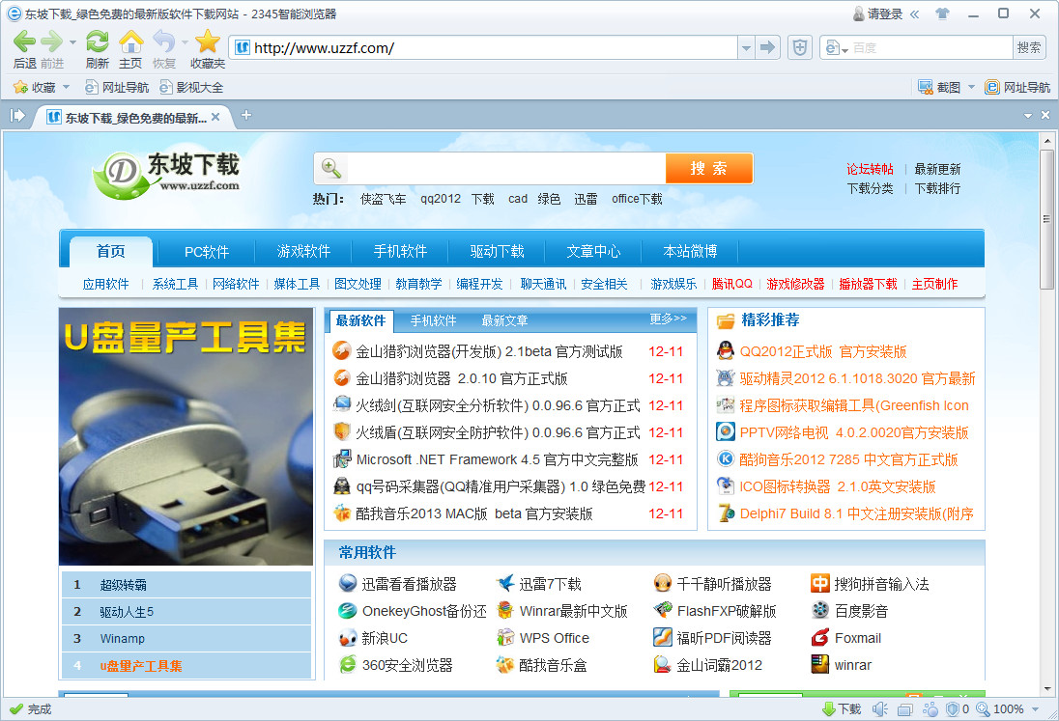
Task: Expand the address bar URL dropdown
Action: pos(745,47)
